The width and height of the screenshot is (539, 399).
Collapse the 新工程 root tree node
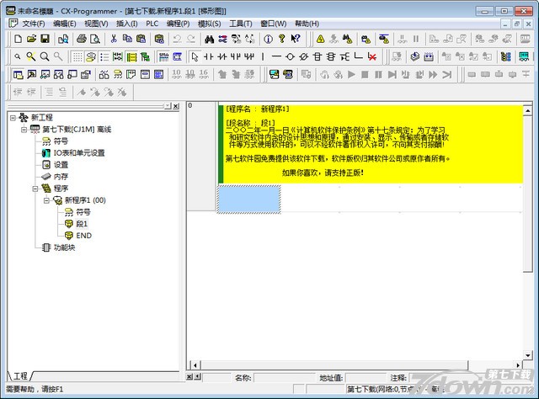tap(13, 118)
